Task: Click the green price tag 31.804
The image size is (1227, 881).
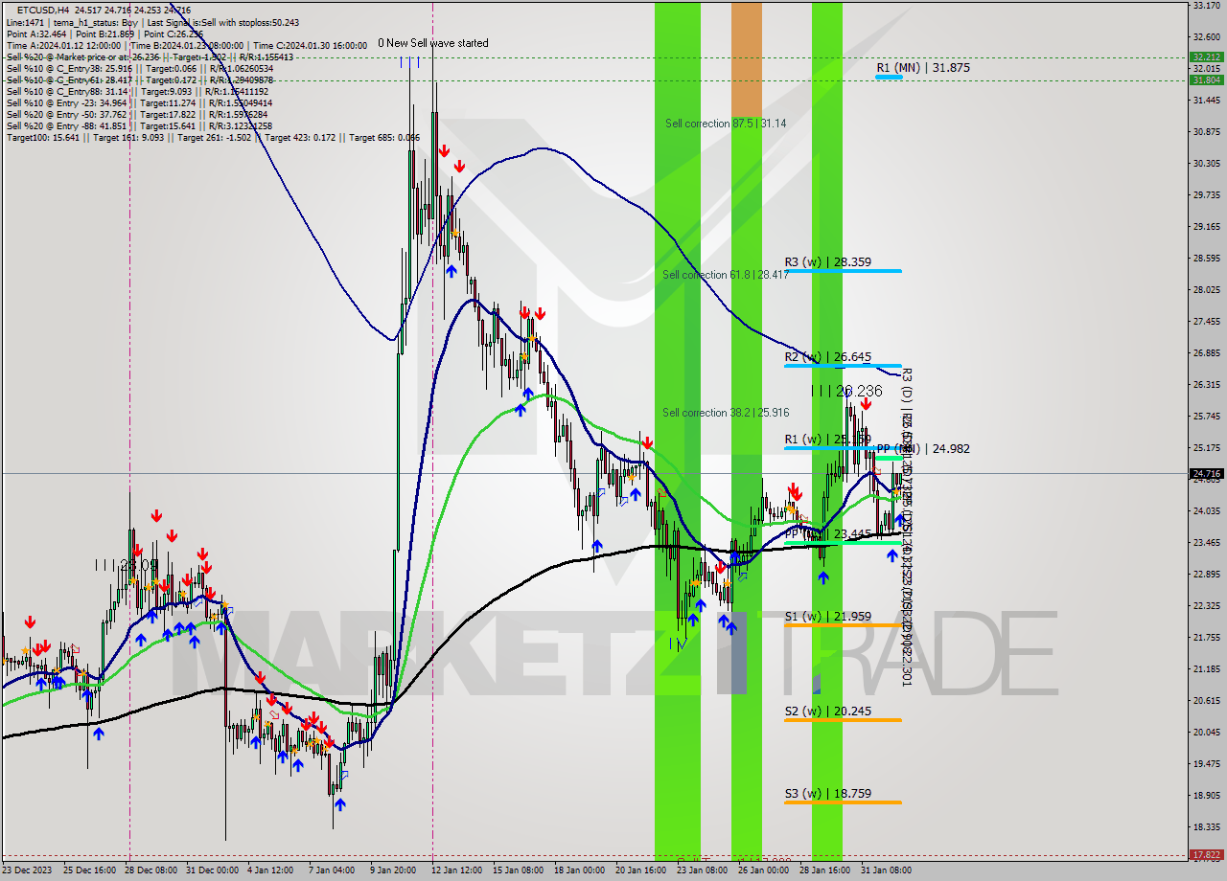Action: tap(1206, 80)
